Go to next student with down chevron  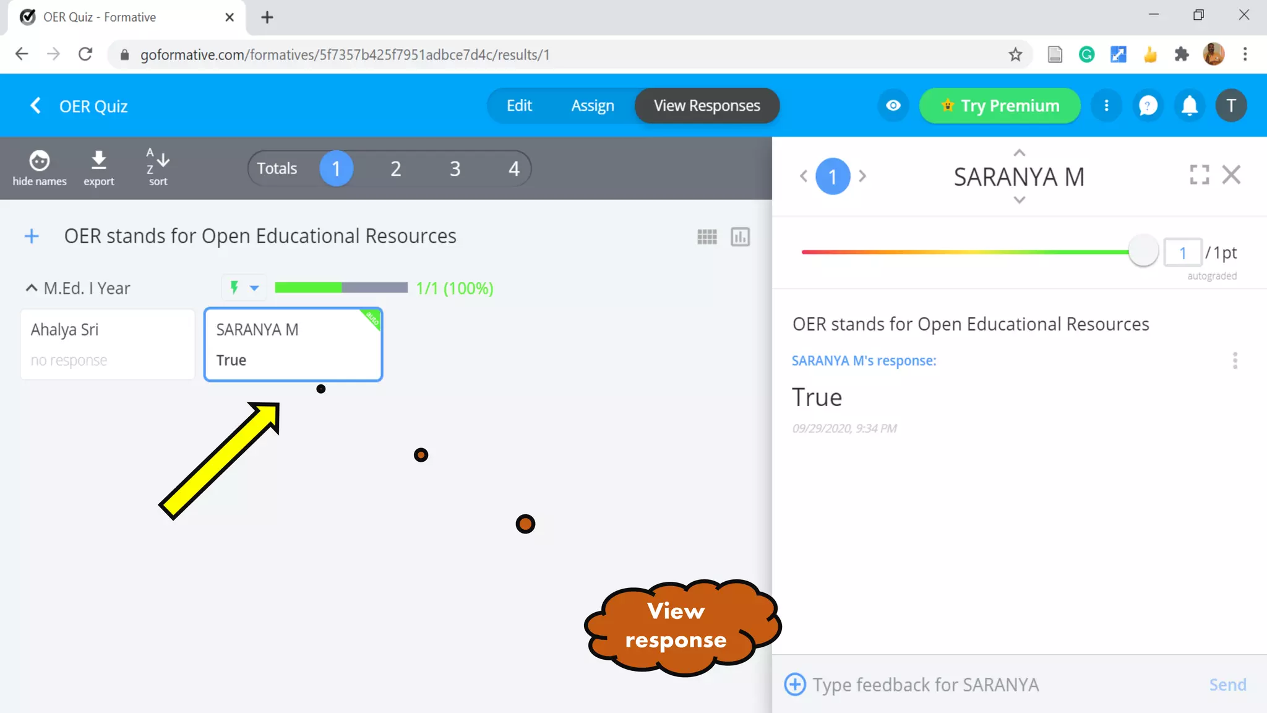pyautogui.click(x=1019, y=201)
